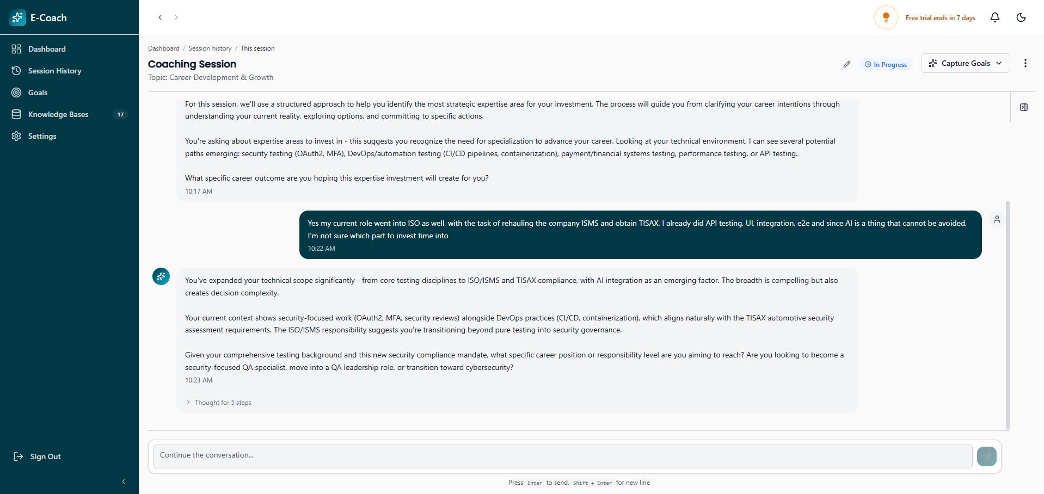Open the three-dot more options menu

point(1025,63)
